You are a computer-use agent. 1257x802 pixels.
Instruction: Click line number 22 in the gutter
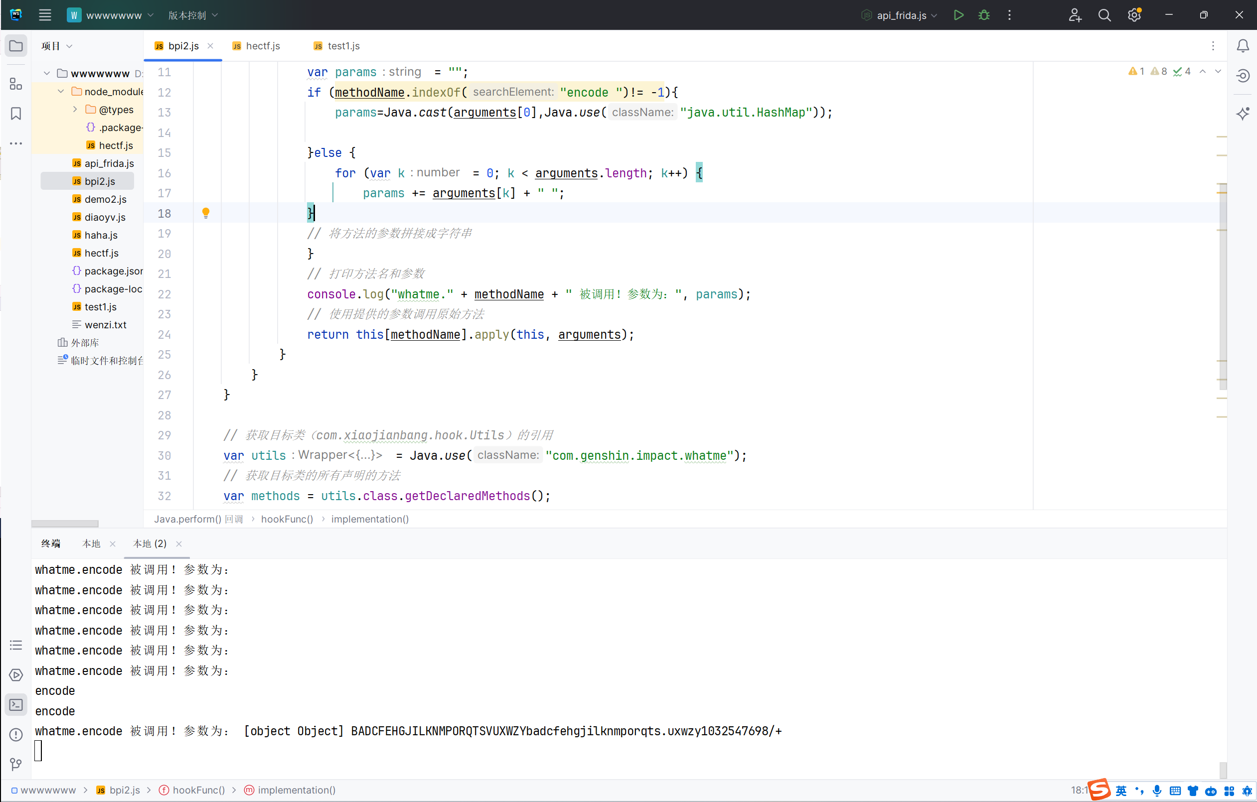(x=164, y=294)
